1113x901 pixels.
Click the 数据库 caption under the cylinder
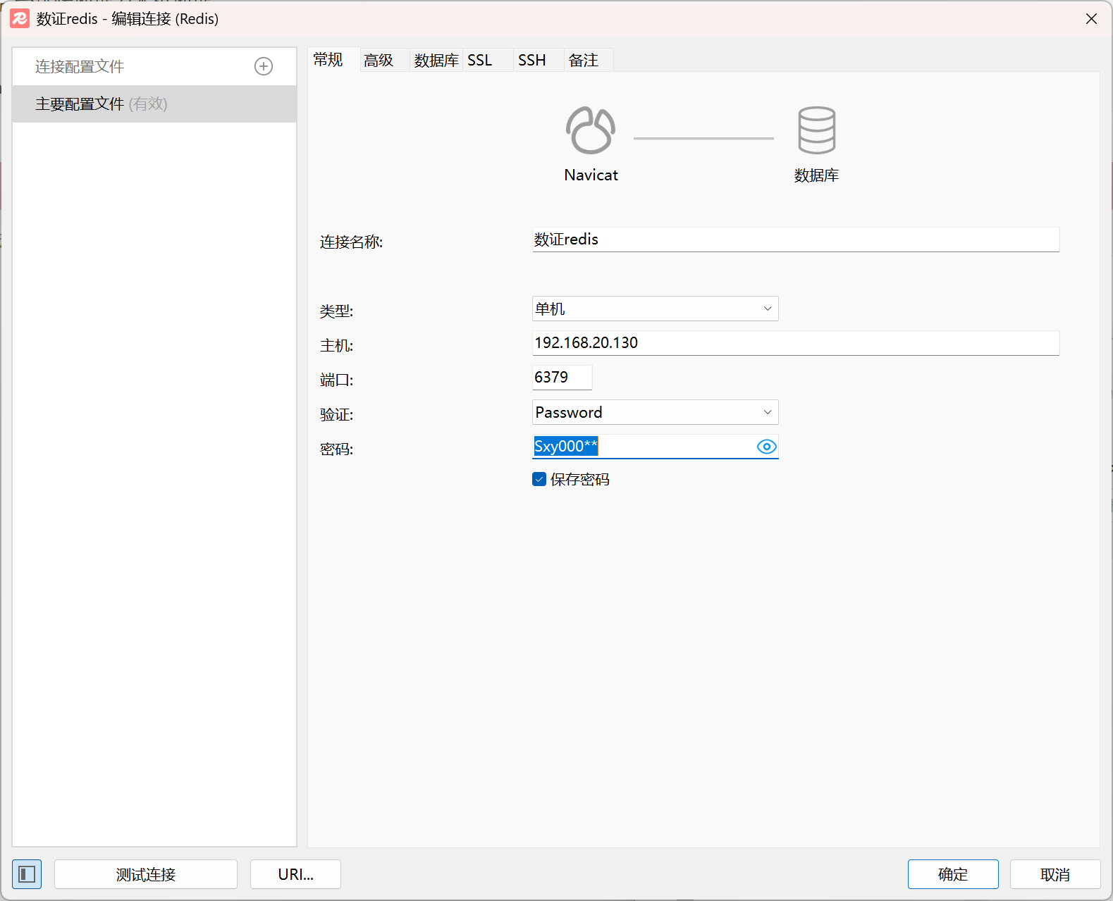tap(816, 175)
